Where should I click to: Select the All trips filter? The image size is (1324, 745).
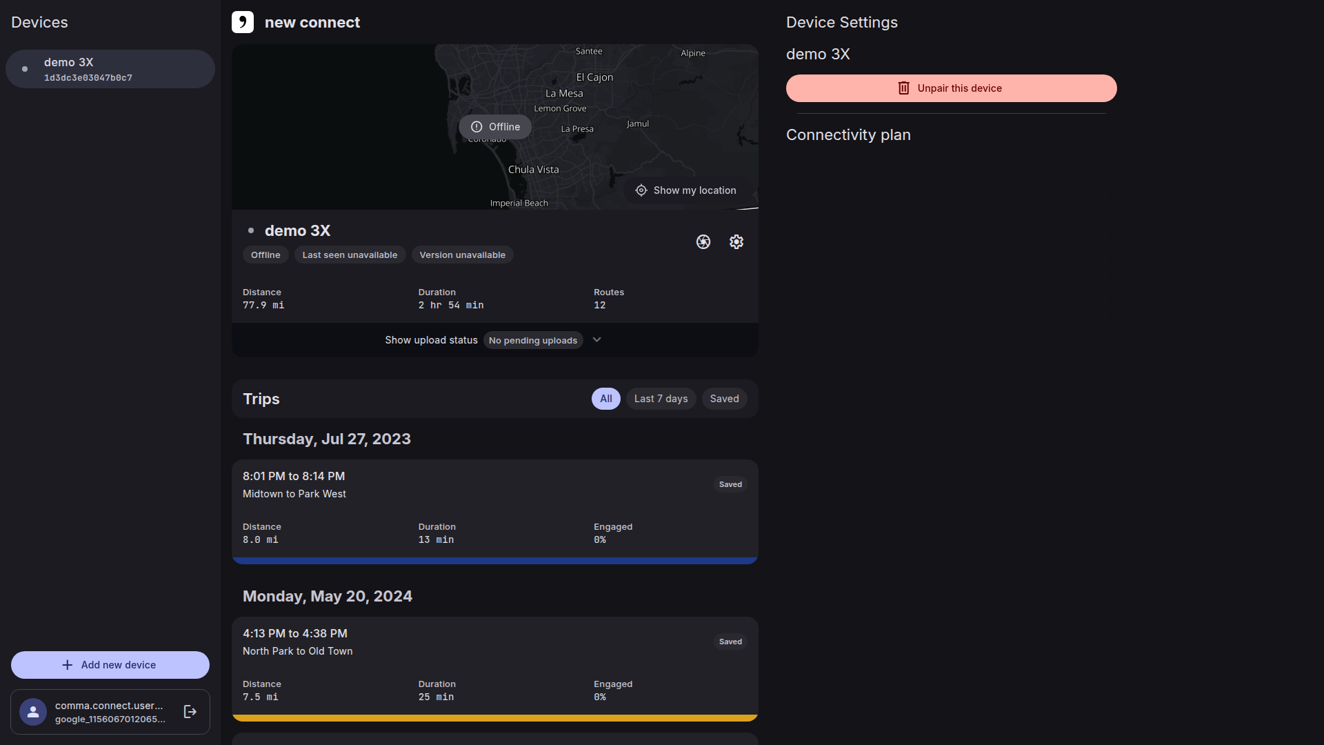tap(605, 399)
